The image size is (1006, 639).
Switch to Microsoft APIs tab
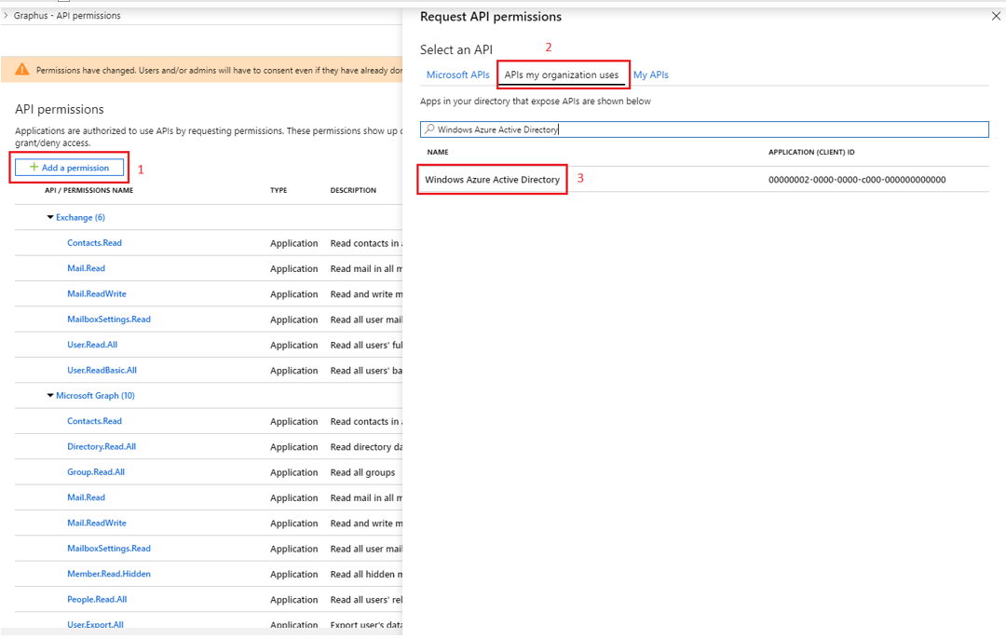coord(457,75)
